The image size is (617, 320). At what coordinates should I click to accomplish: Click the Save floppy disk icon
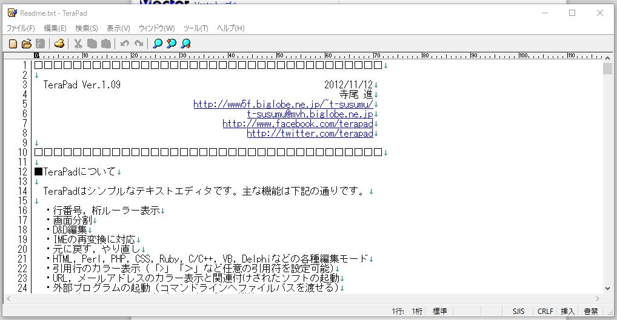[x=40, y=44]
